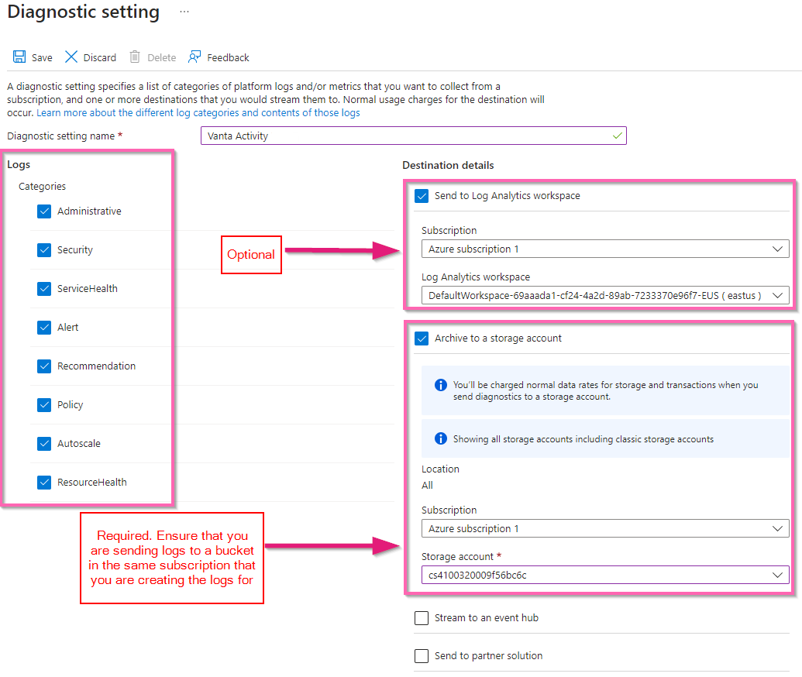Enable Send to partner solution
Viewport: 802px width, 677px height.
point(422,655)
